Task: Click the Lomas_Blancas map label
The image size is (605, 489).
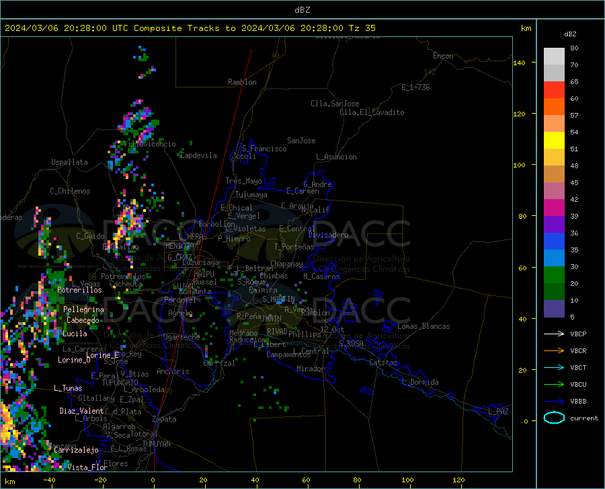Action: [x=424, y=326]
